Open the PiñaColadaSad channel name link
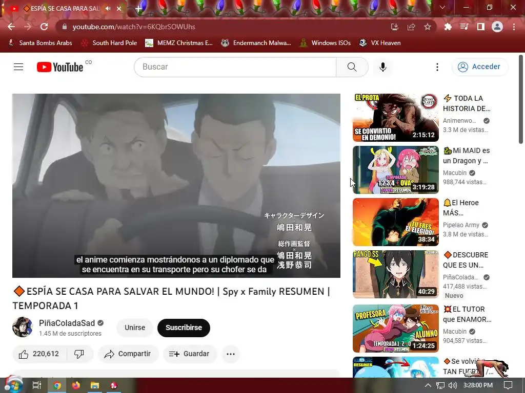Image resolution: width=525 pixels, height=393 pixels. coord(67,323)
